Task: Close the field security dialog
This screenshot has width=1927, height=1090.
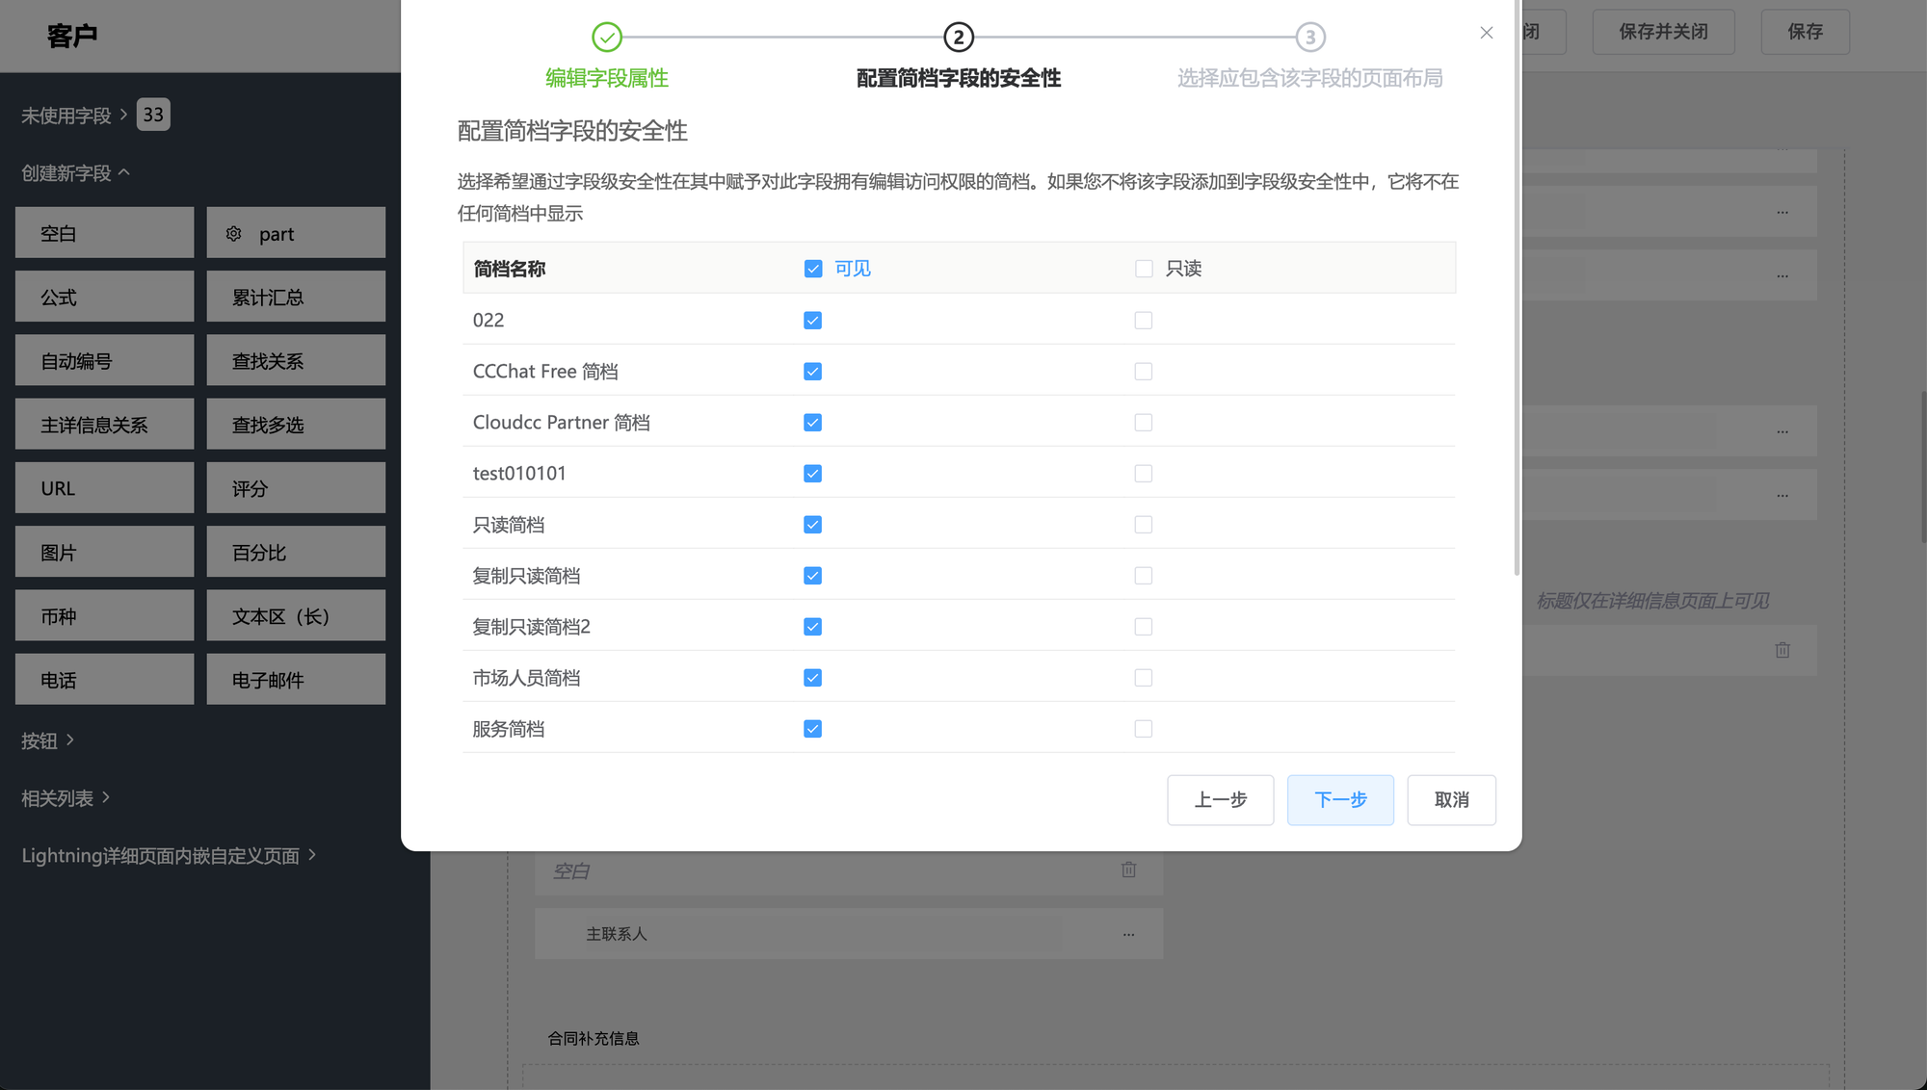Action: pyautogui.click(x=1487, y=33)
